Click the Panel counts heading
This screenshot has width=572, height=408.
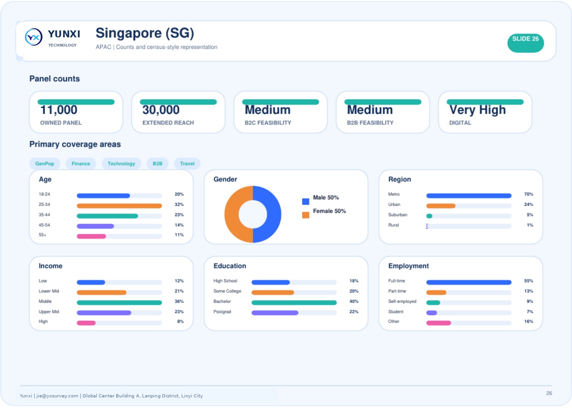[x=54, y=79]
